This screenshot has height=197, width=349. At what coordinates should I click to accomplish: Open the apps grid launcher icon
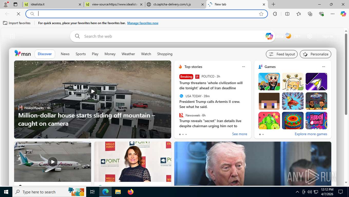pyautogui.click(x=12, y=36)
